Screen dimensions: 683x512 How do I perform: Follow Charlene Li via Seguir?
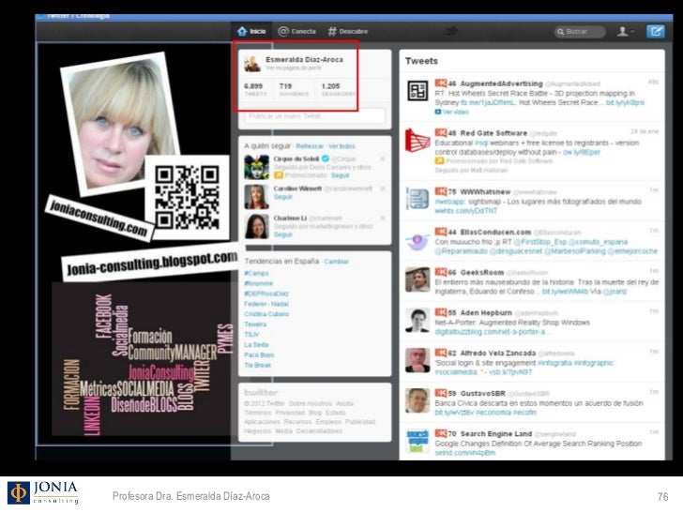(x=282, y=234)
